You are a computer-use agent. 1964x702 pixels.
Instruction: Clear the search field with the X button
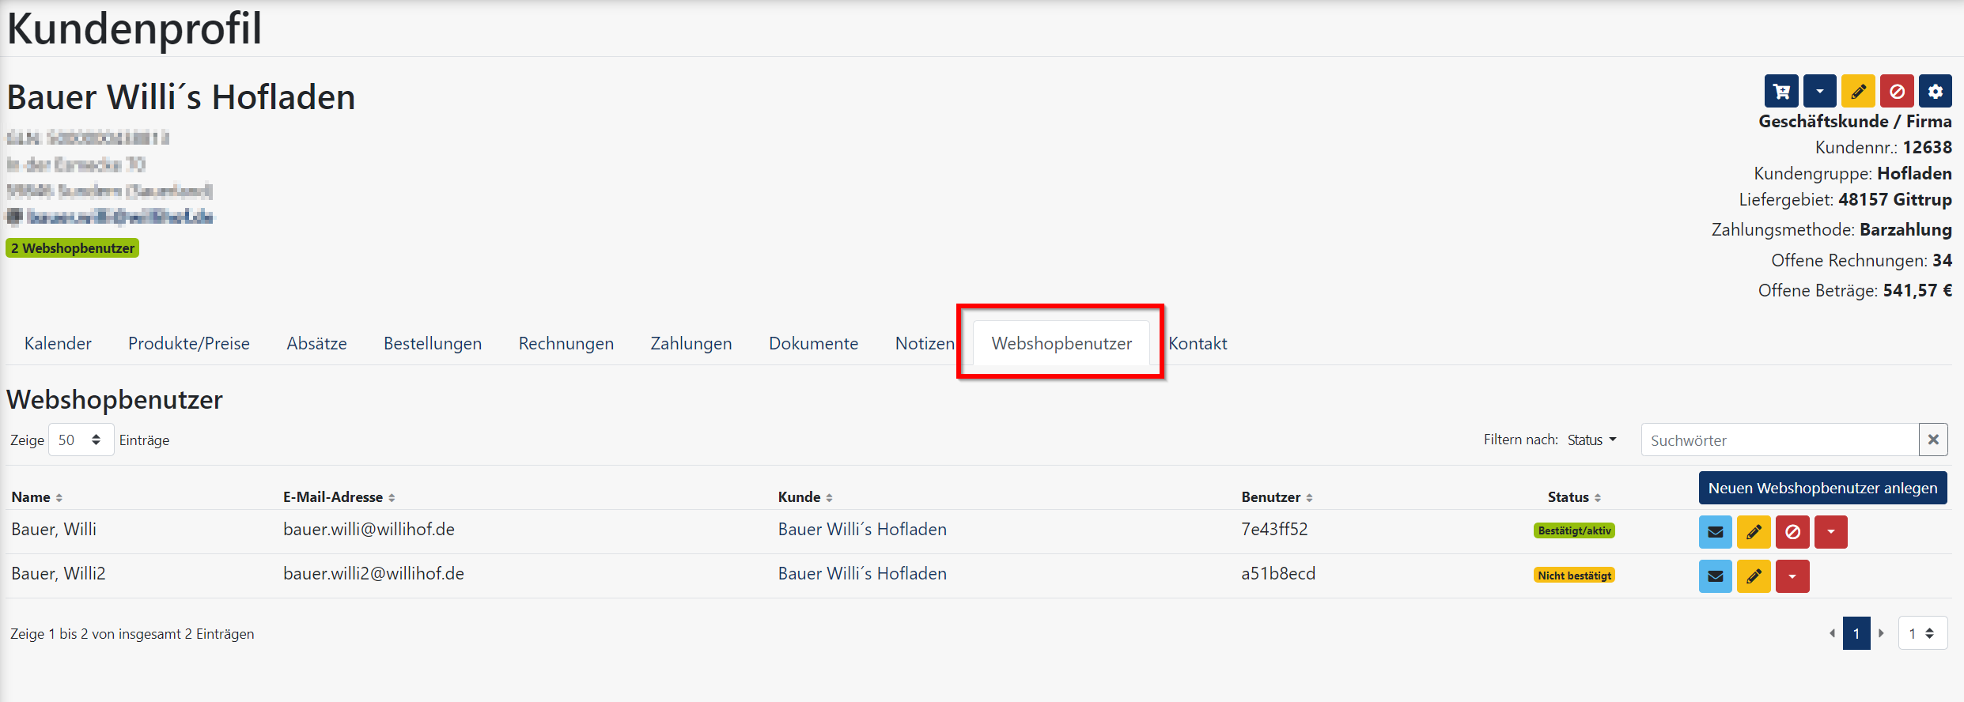pyautogui.click(x=1933, y=440)
